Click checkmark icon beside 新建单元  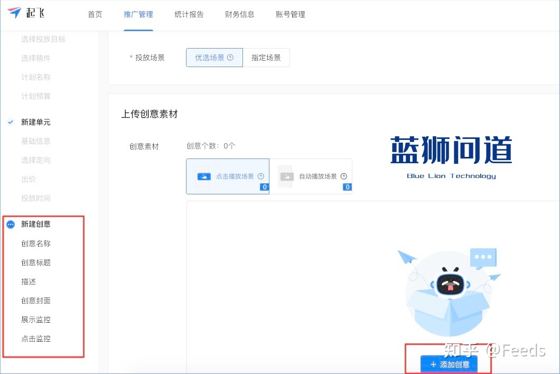point(11,122)
